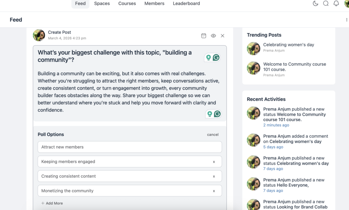
Task: Remove the 'Keeping members engaged' poll option
Action: click(214, 162)
